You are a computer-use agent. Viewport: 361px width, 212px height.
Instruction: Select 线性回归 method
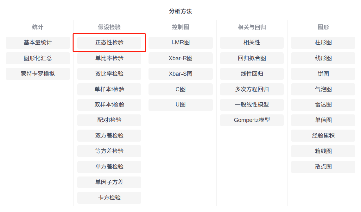252,74
